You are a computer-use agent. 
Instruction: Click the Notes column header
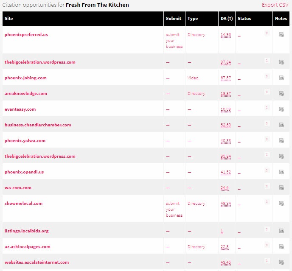point(281,18)
